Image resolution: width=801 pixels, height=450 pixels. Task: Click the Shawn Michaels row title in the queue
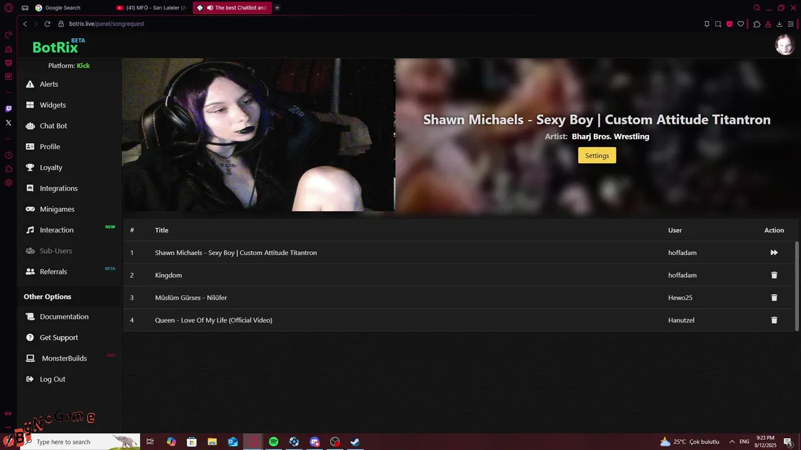236,252
